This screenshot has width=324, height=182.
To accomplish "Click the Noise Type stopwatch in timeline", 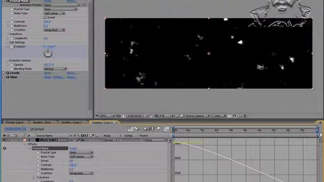I will (38, 157).
